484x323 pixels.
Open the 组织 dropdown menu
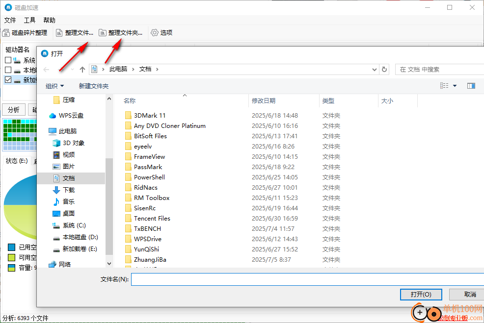pos(54,86)
